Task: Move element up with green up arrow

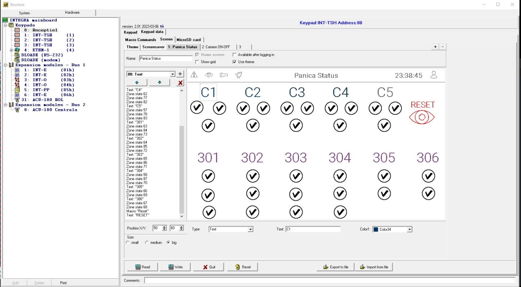Action: [137, 82]
